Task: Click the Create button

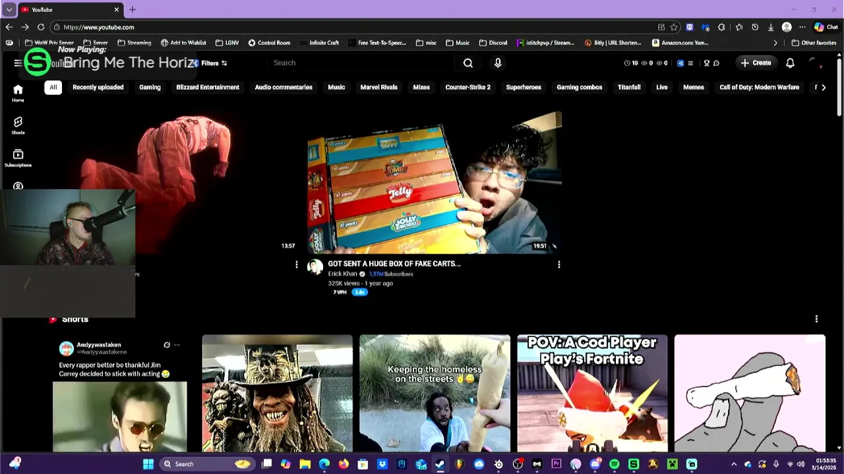Action: [756, 63]
